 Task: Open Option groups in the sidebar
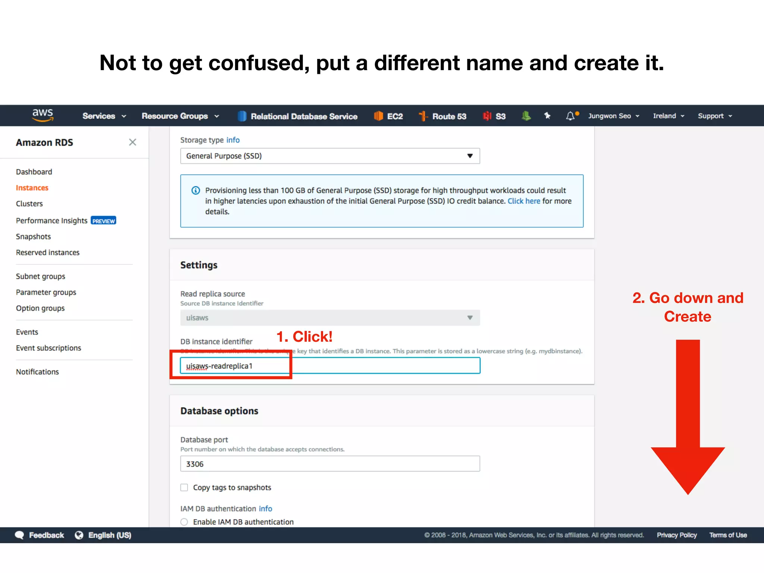click(x=40, y=309)
